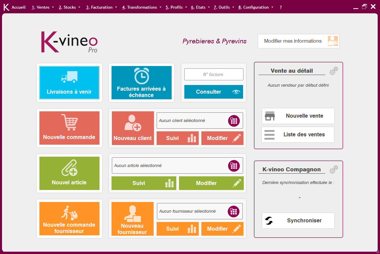Expand Profils menu dropdown arrow
Screen dimensions: 380x254
(x=186, y=7)
